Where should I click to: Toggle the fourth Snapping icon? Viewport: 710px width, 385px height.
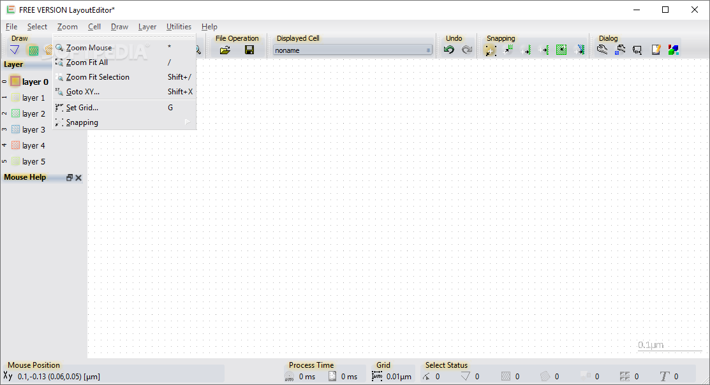tap(544, 50)
